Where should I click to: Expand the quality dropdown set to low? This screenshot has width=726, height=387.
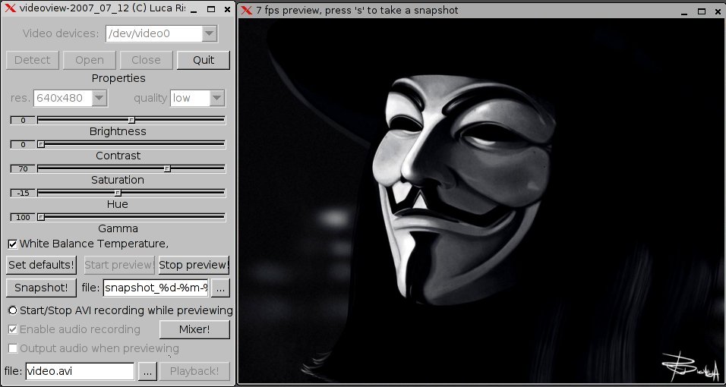tap(217, 98)
